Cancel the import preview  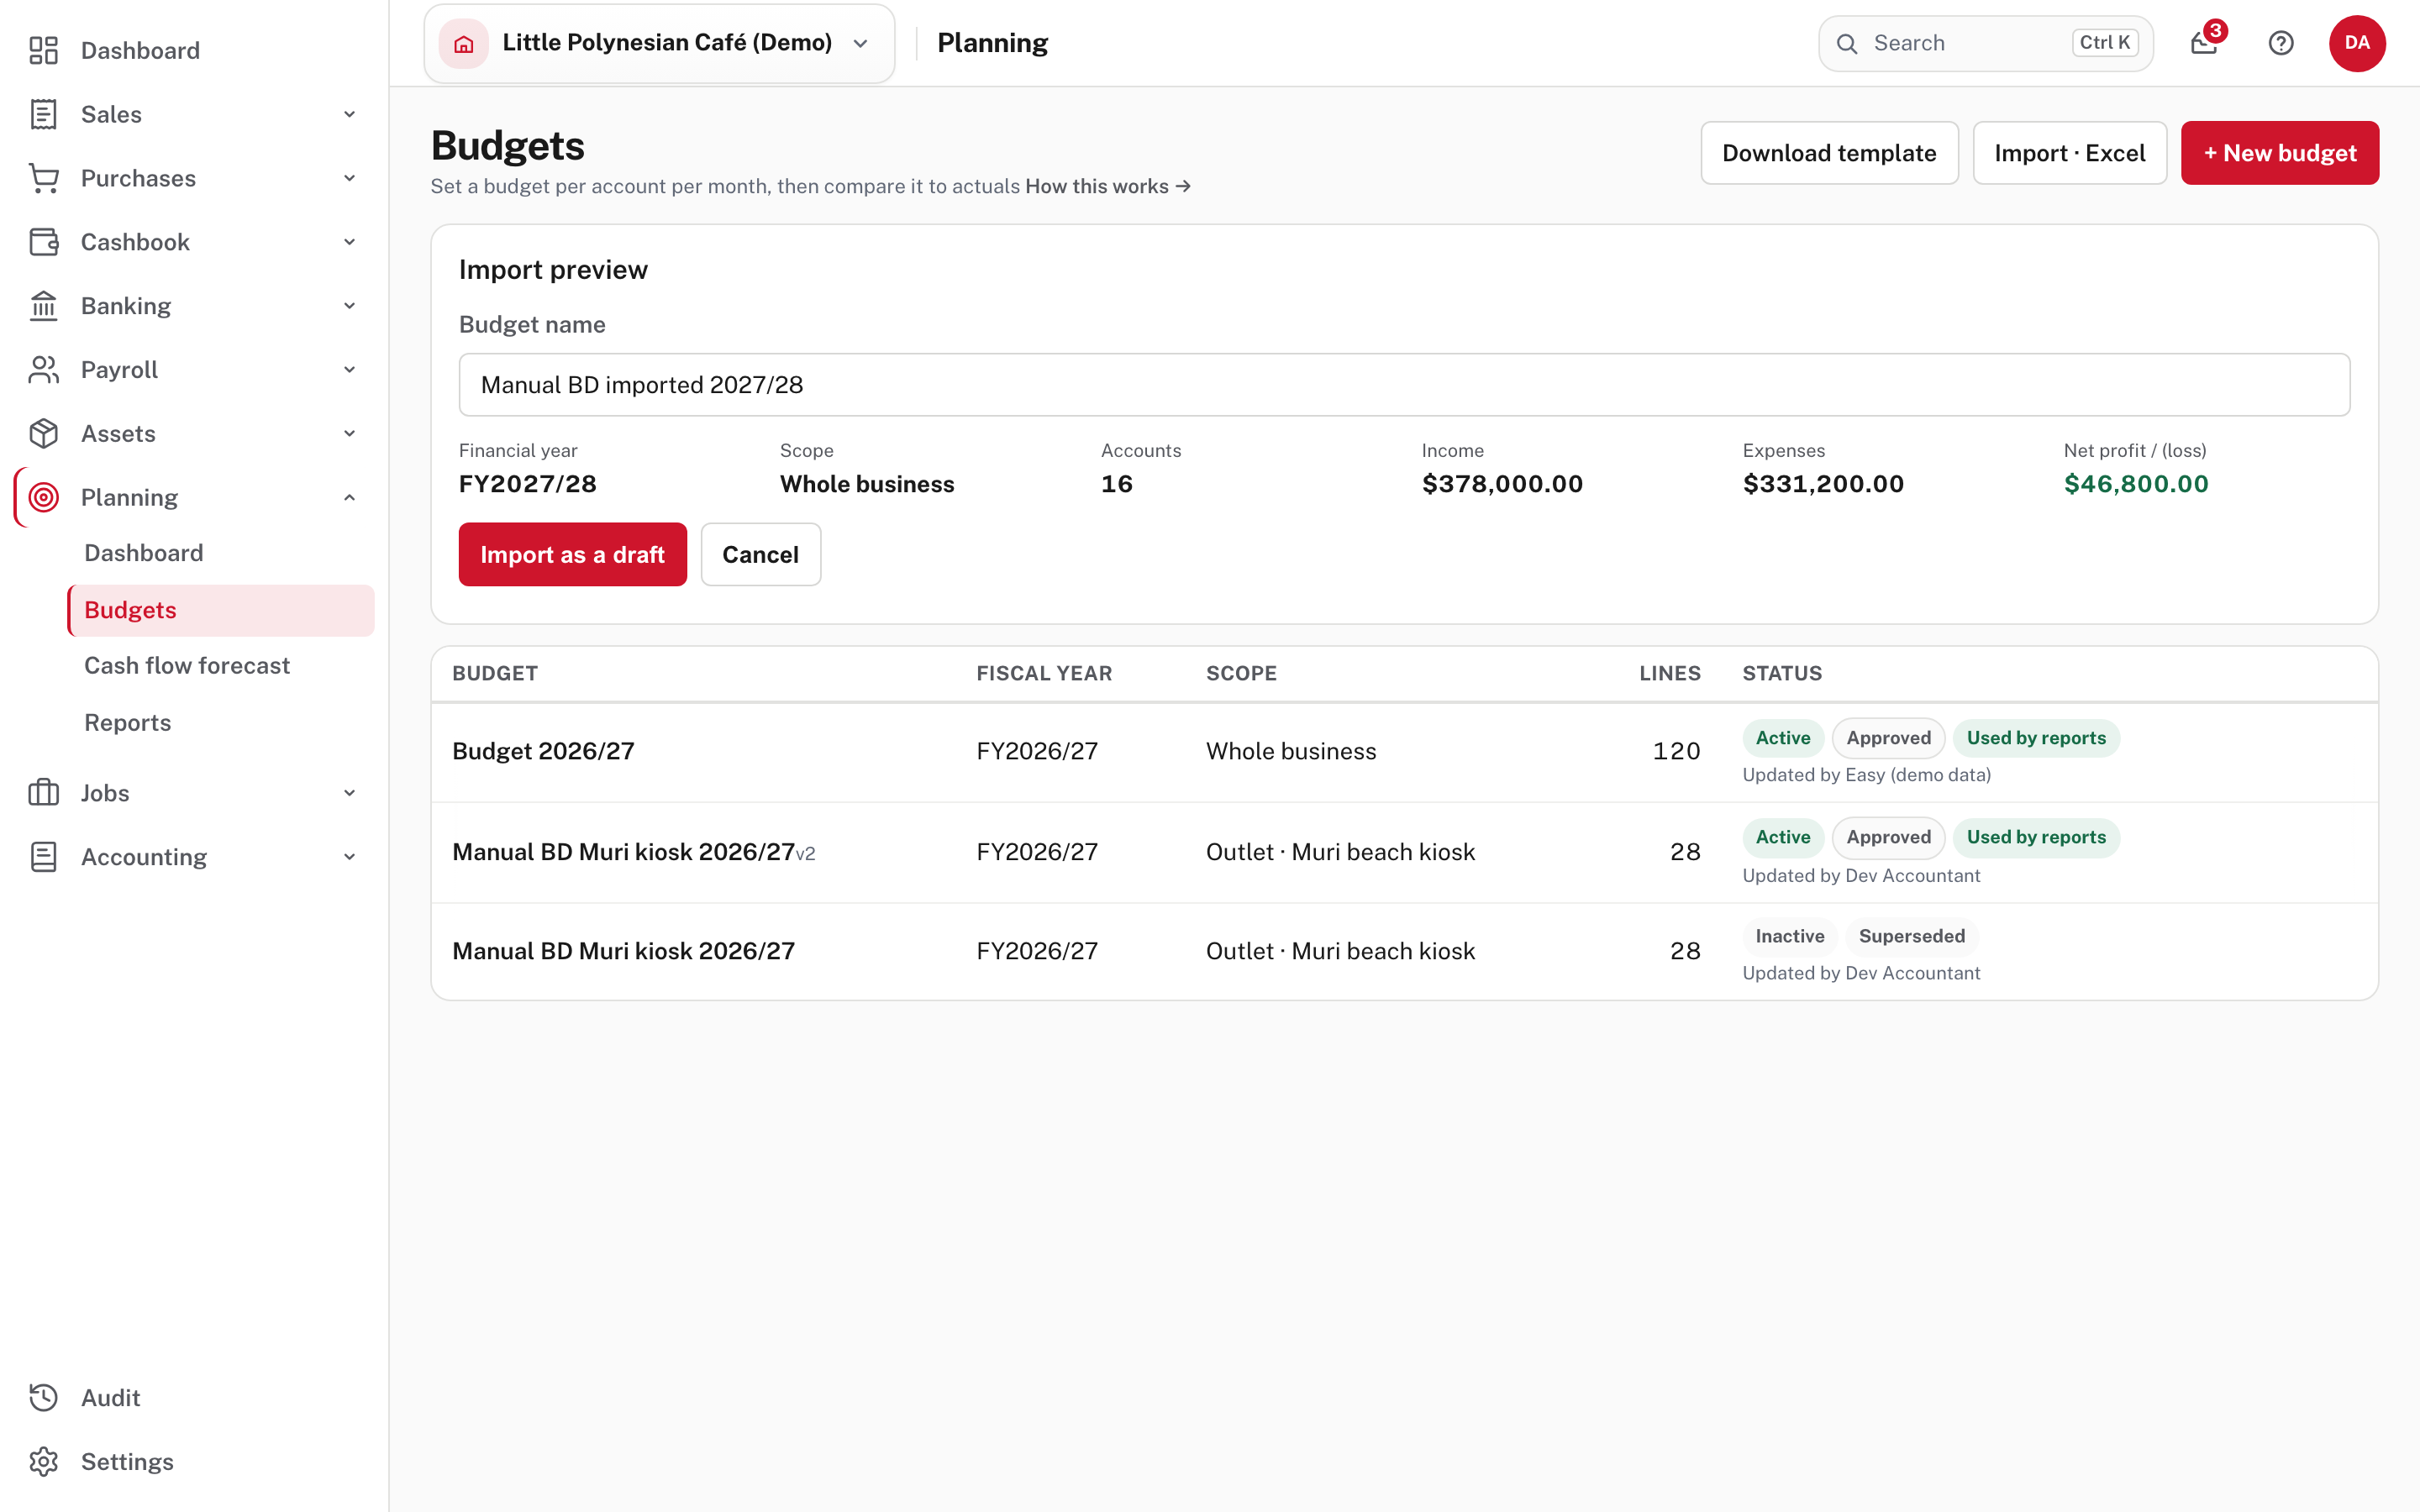(x=760, y=554)
